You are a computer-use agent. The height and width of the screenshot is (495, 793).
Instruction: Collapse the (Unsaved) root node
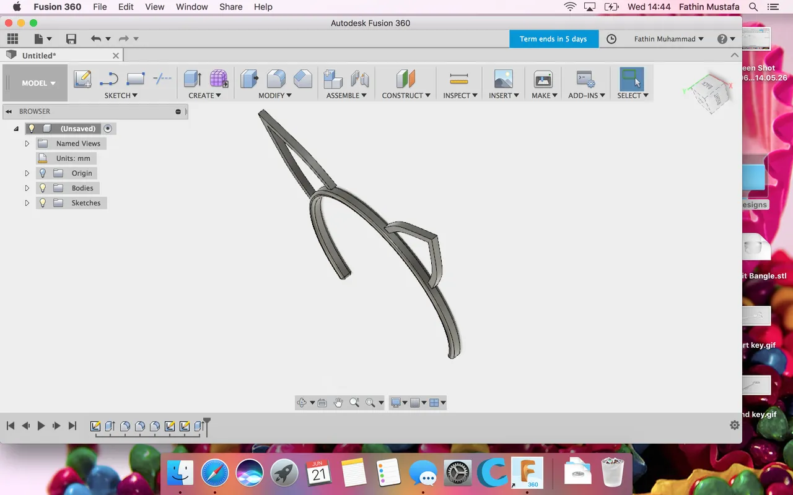coord(16,129)
